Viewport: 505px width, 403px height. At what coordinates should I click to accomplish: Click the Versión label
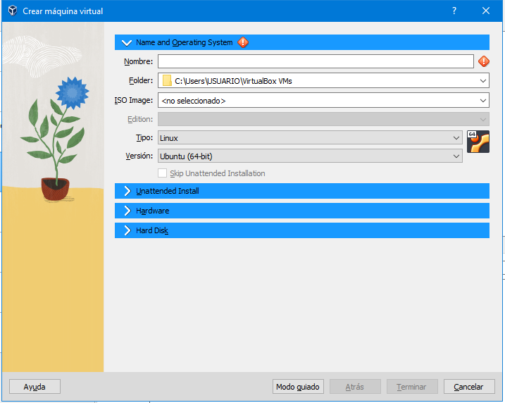(x=139, y=156)
